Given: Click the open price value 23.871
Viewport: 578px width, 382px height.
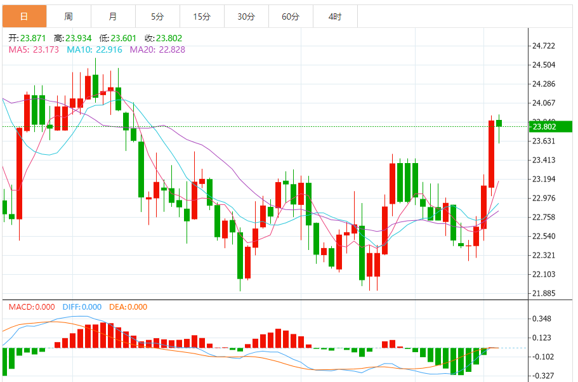Looking at the screenshot, I should [33, 38].
